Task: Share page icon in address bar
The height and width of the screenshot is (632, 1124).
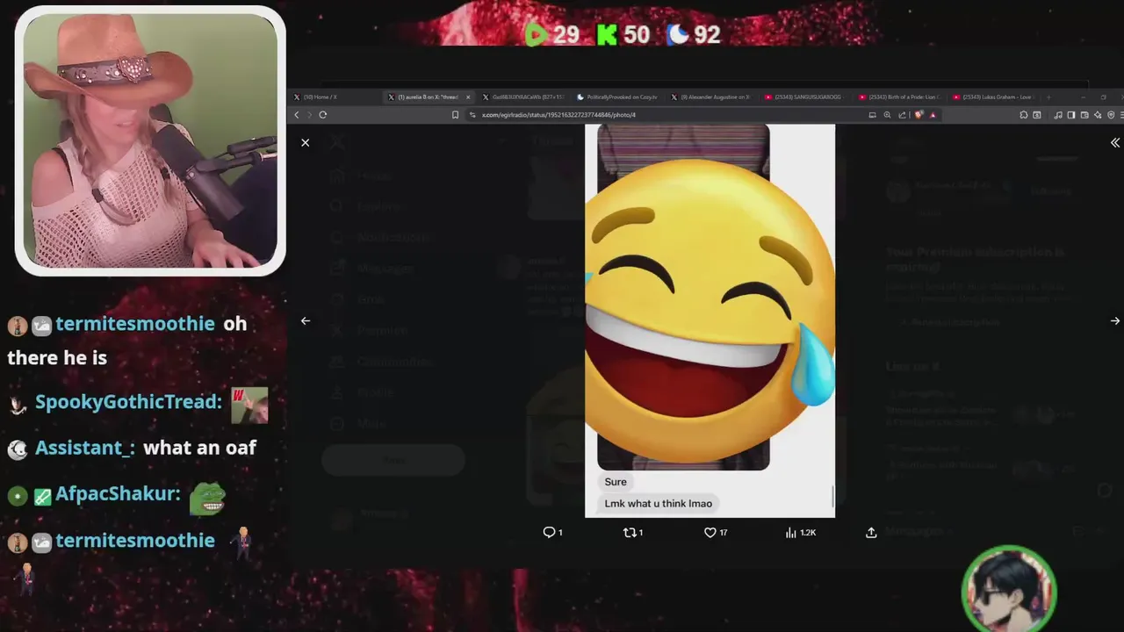Action: point(902,115)
